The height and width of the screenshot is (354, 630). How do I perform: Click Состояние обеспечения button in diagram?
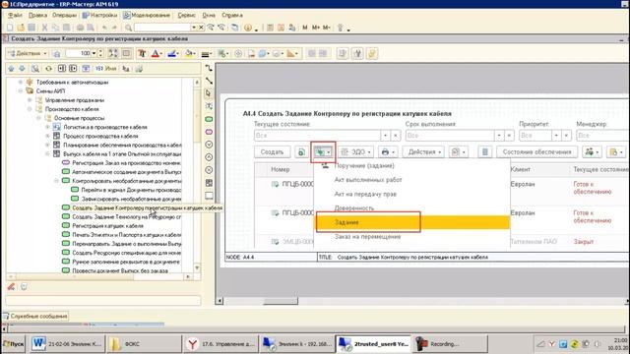(x=536, y=152)
